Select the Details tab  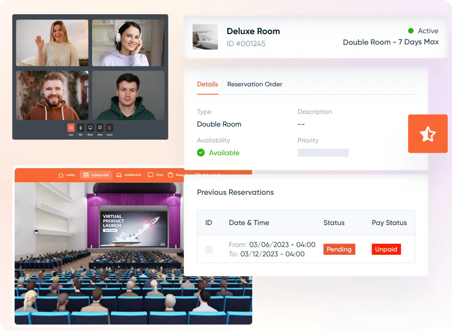tap(207, 84)
